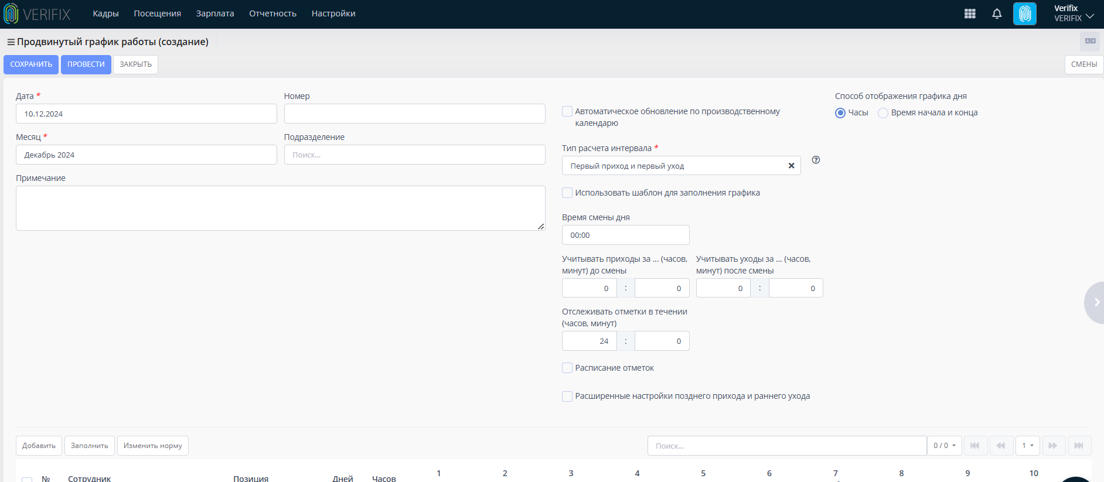This screenshot has width=1104, height=482.
Task: Focus the minutes field for arrivals before shift
Action: (662, 288)
